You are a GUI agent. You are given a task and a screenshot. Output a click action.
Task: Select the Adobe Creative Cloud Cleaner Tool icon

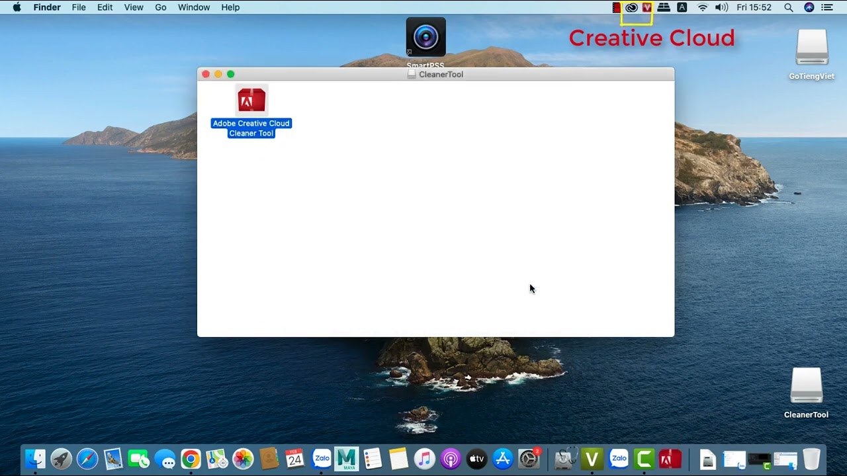[x=251, y=100]
